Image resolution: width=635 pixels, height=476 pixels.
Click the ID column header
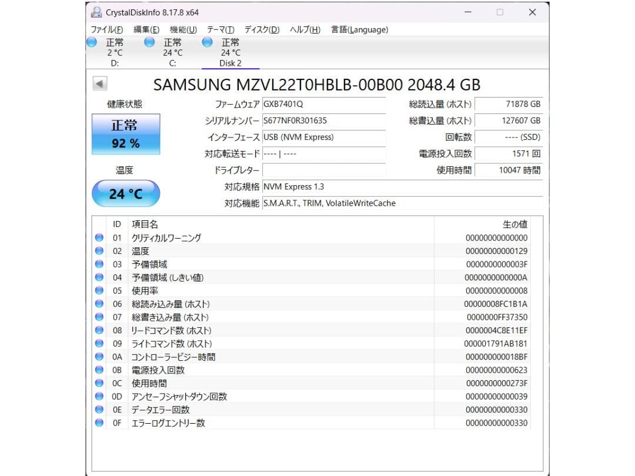(116, 224)
